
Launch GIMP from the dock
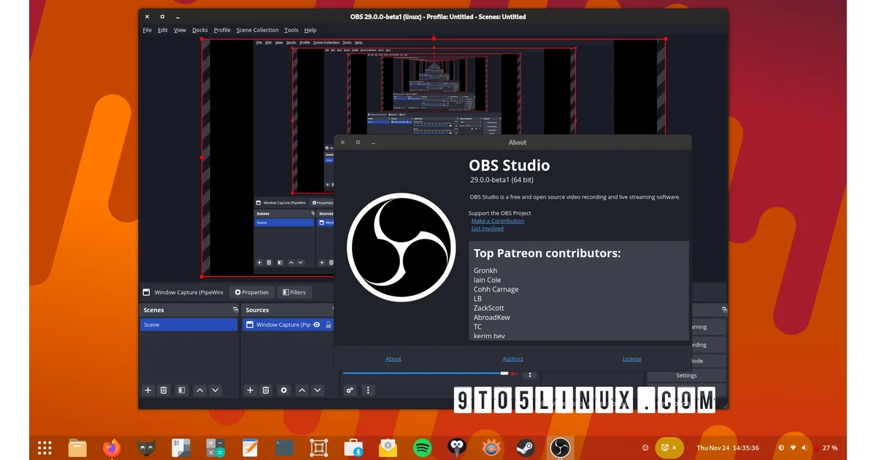click(x=146, y=448)
